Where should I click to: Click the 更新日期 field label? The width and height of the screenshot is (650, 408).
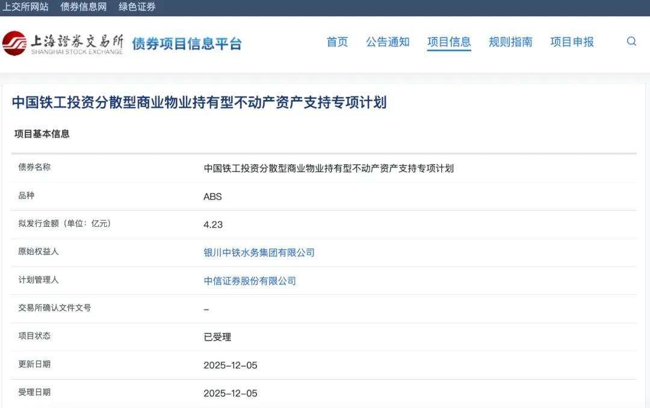tap(34, 364)
